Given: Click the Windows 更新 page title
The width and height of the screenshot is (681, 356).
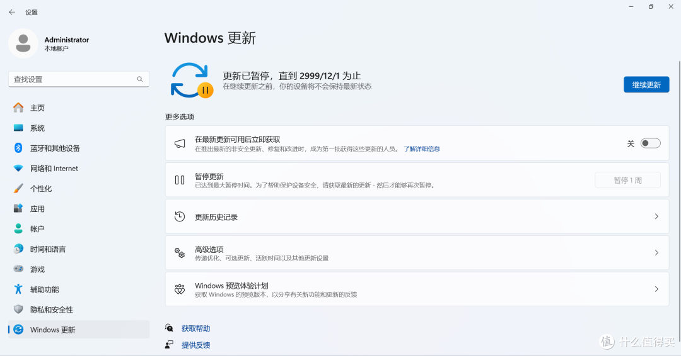Looking at the screenshot, I should [210, 38].
